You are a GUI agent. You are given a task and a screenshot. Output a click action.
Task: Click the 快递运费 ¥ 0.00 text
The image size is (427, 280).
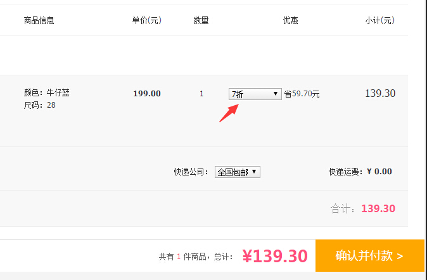coord(360,171)
